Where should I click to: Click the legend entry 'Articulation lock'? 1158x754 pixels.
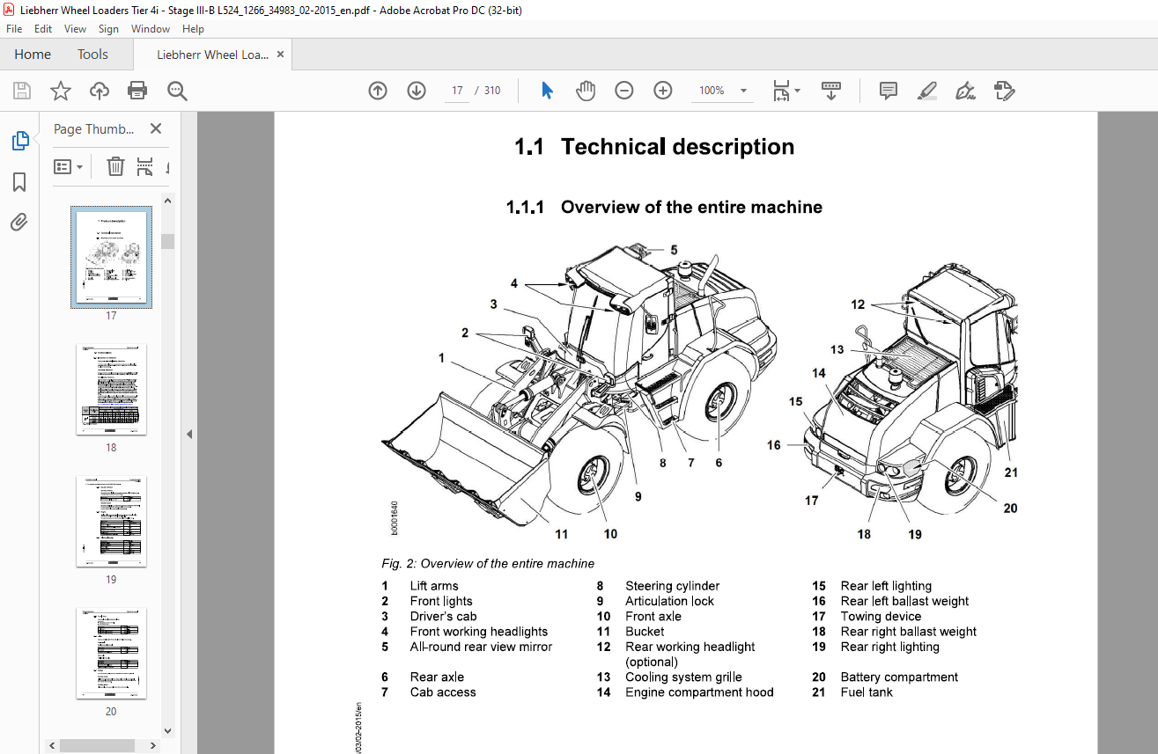(669, 601)
